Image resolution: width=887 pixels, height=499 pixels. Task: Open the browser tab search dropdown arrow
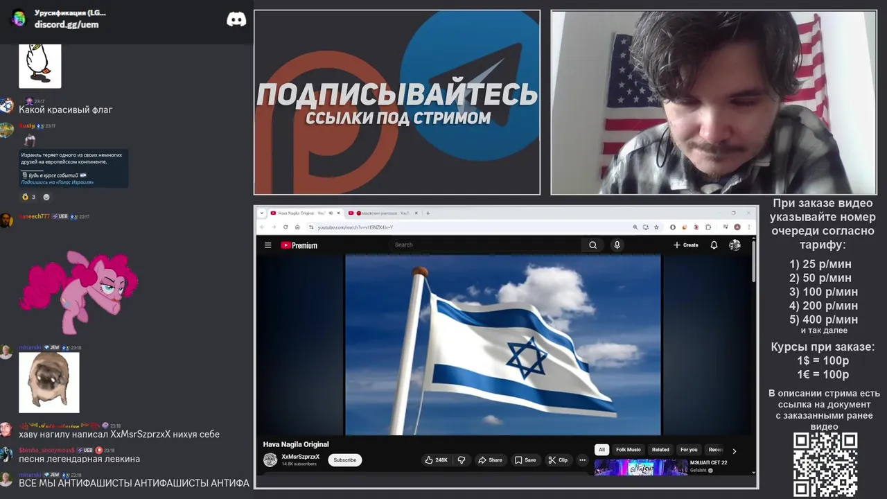tap(262, 213)
